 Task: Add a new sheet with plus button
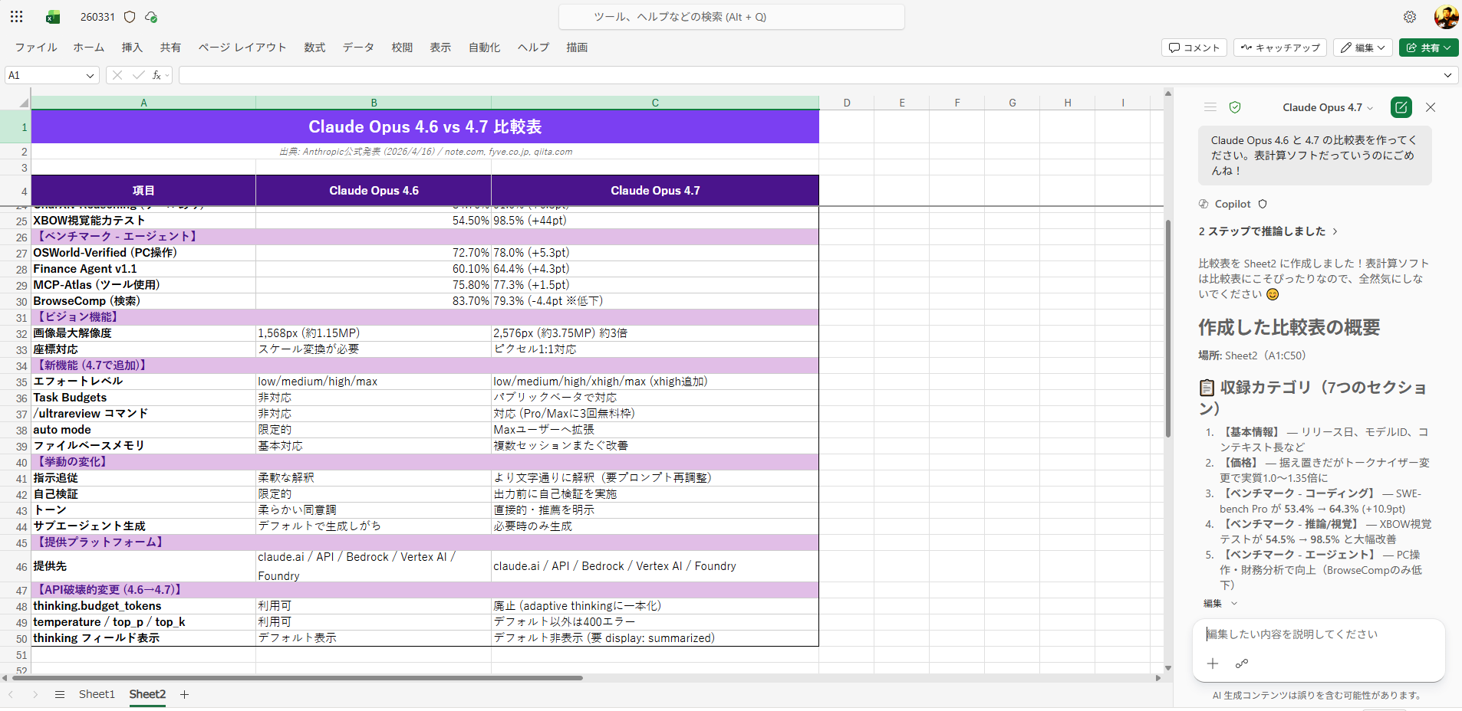(x=184, y=694)
